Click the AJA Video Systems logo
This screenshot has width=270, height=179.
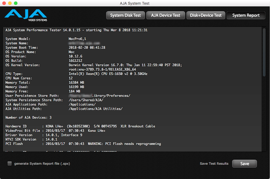(x=25, y=15)
